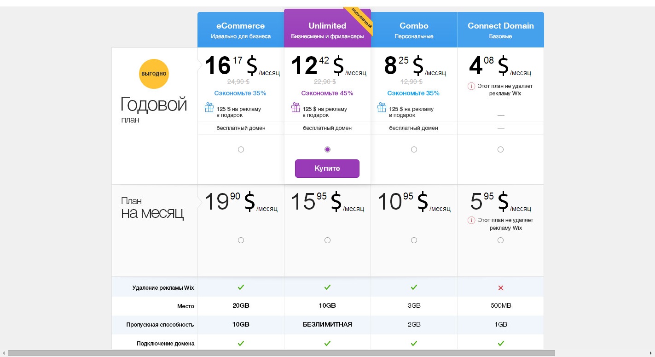
Task: Click the Combo plan header
Action: tap(414, 30)
